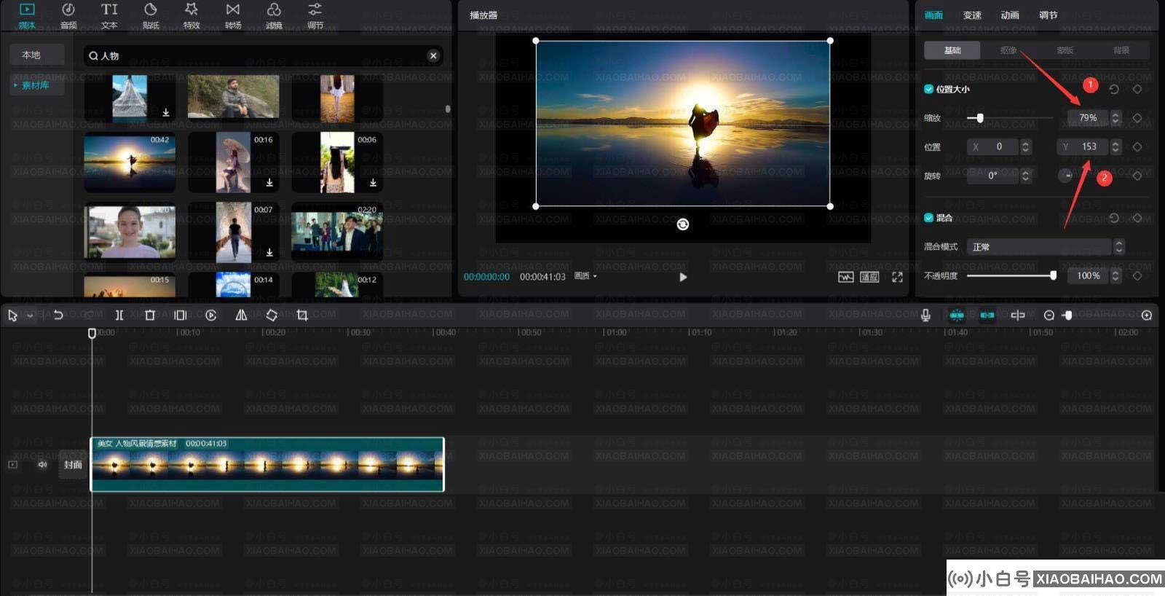Open the 音频 audio tab
This screenshot has width=1165, height=596.
pyautogui.click(x=68, y=15)
